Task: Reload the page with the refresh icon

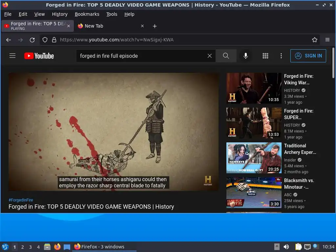Action: point(32,40)
